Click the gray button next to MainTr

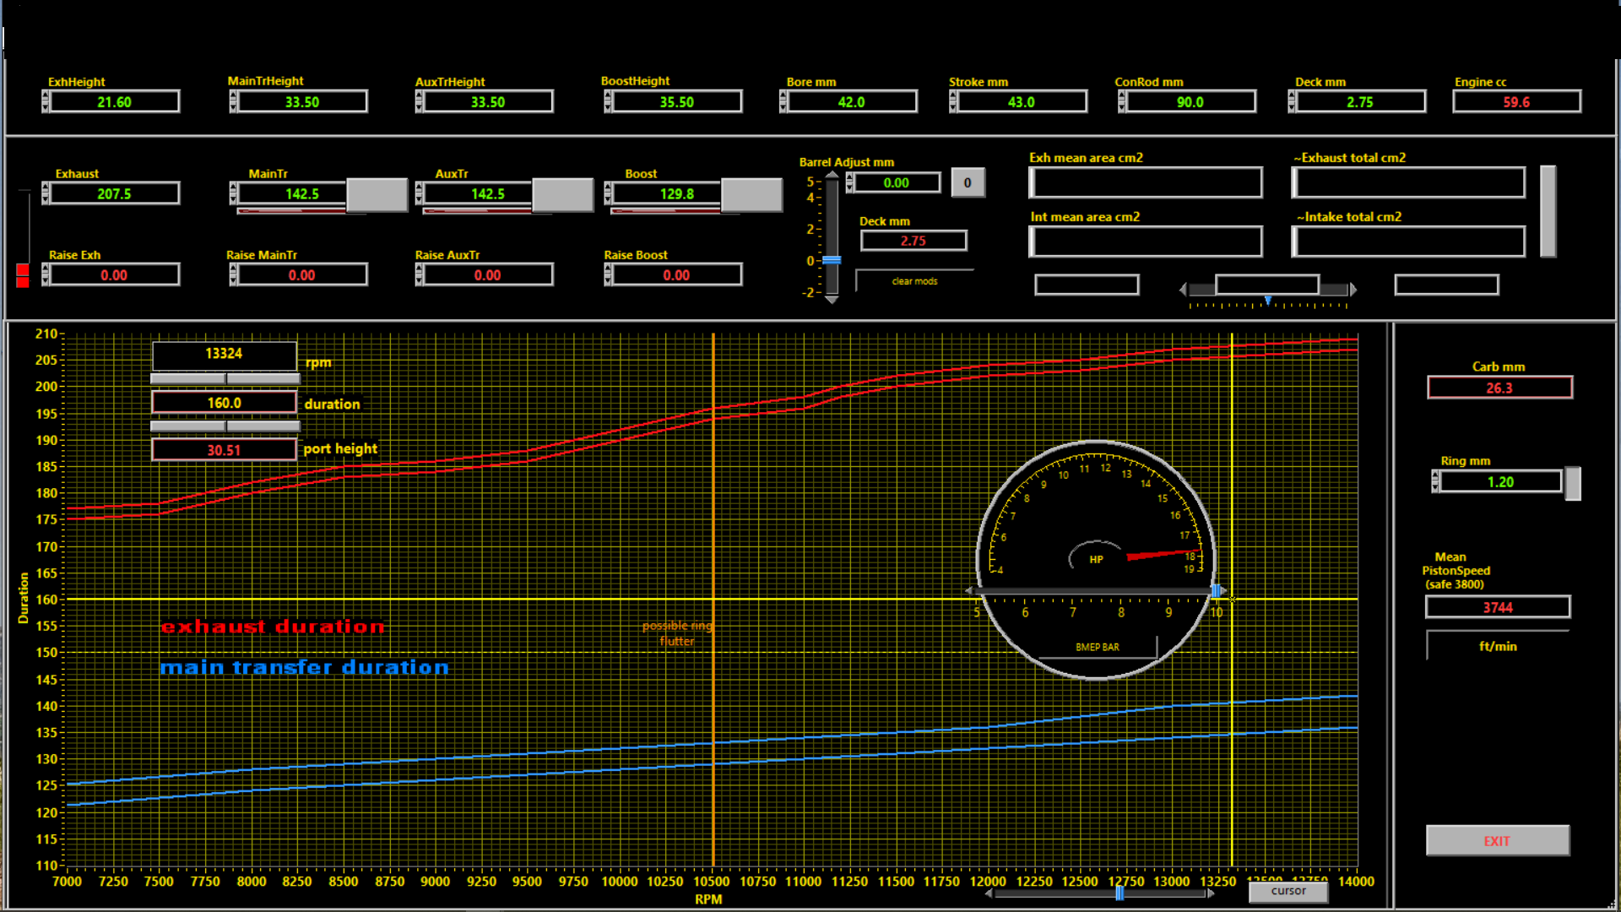377,195
